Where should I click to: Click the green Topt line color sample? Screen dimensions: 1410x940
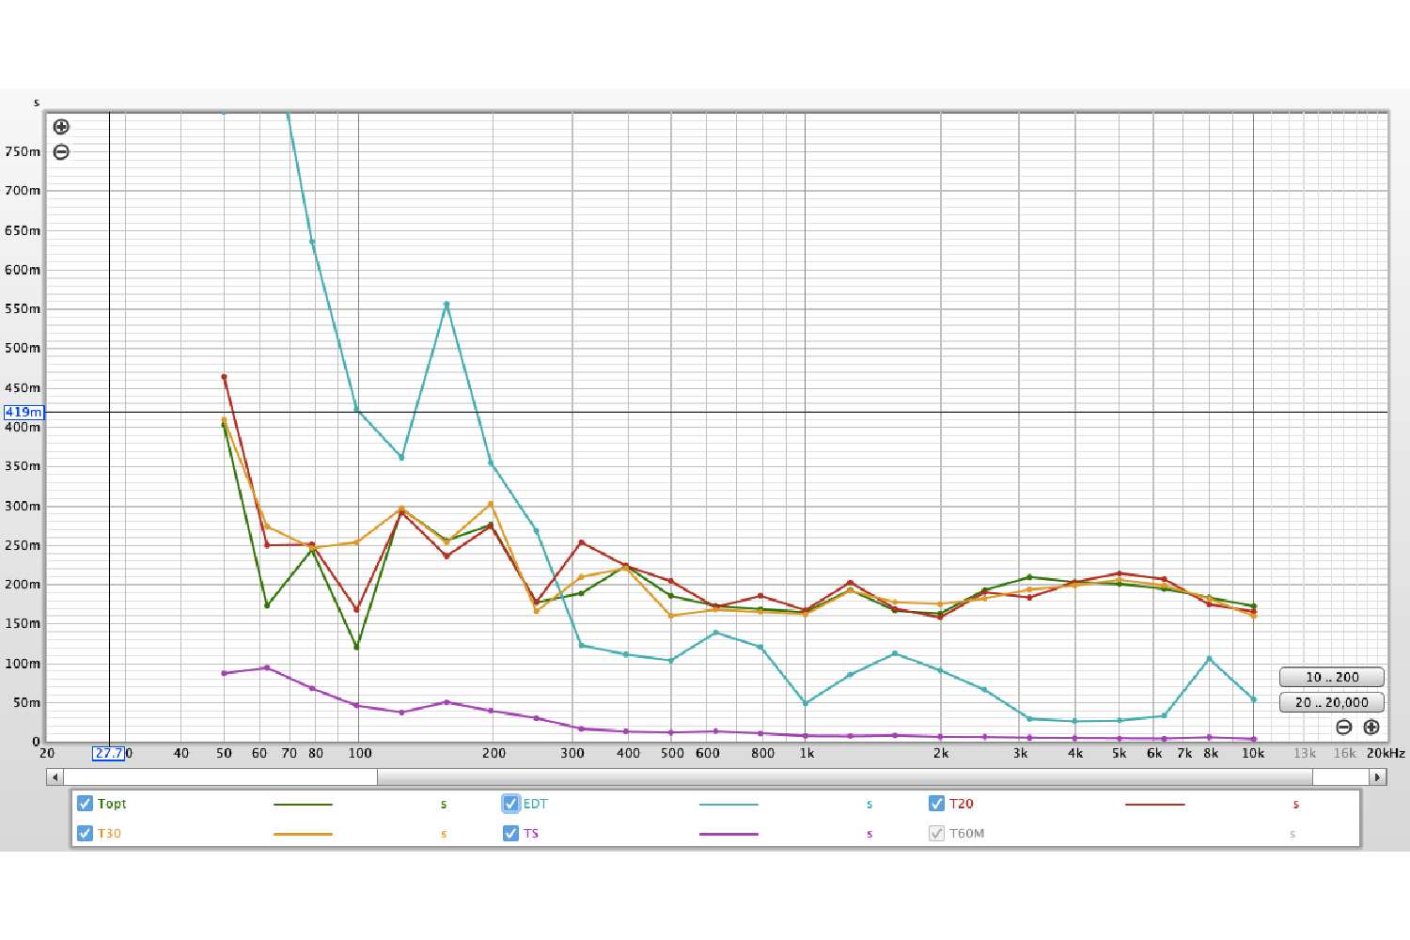click(303, 805)
